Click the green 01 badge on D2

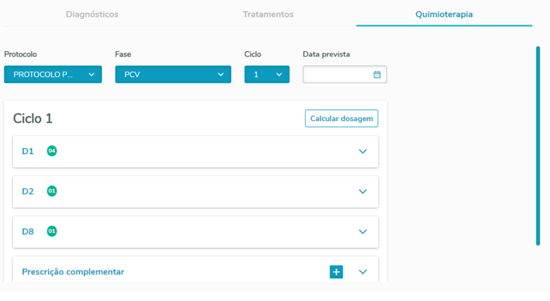pos(52,191)
